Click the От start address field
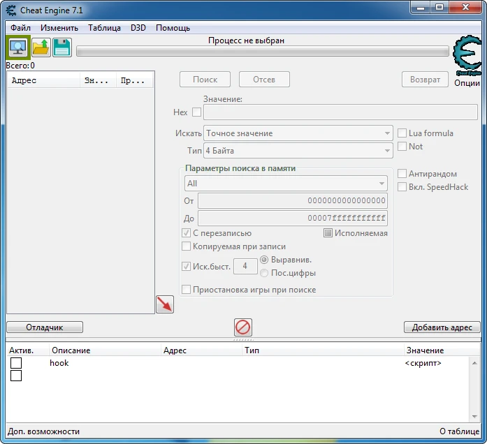487x444 pixels. 293,201
